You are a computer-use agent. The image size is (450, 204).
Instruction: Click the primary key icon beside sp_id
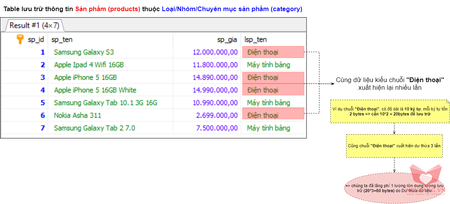(20, 39)
